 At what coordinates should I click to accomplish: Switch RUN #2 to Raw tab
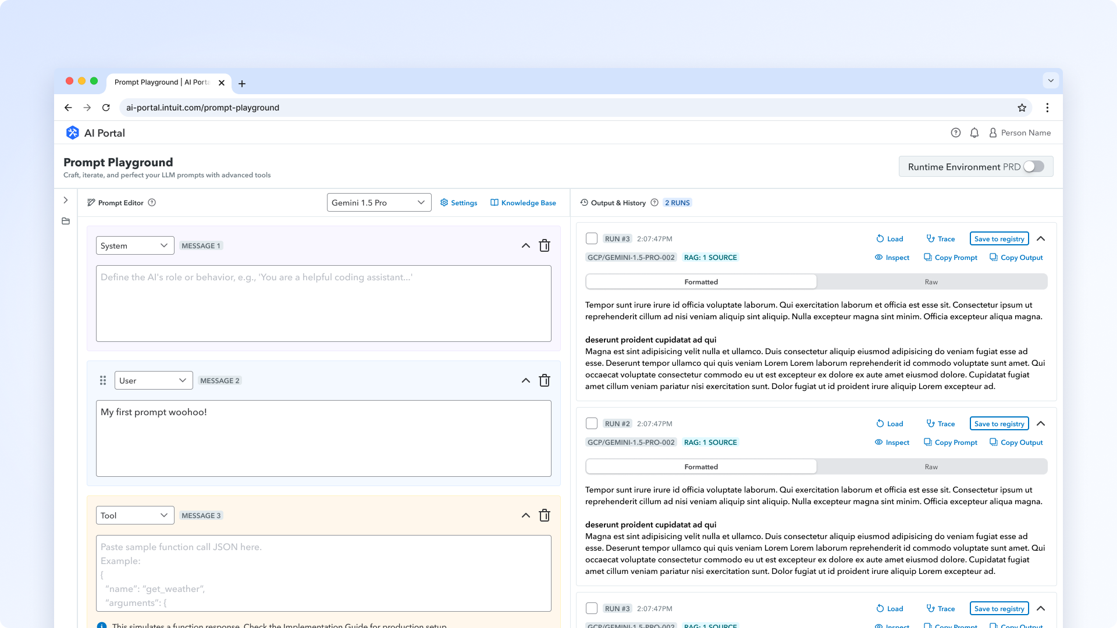[931, 467]
